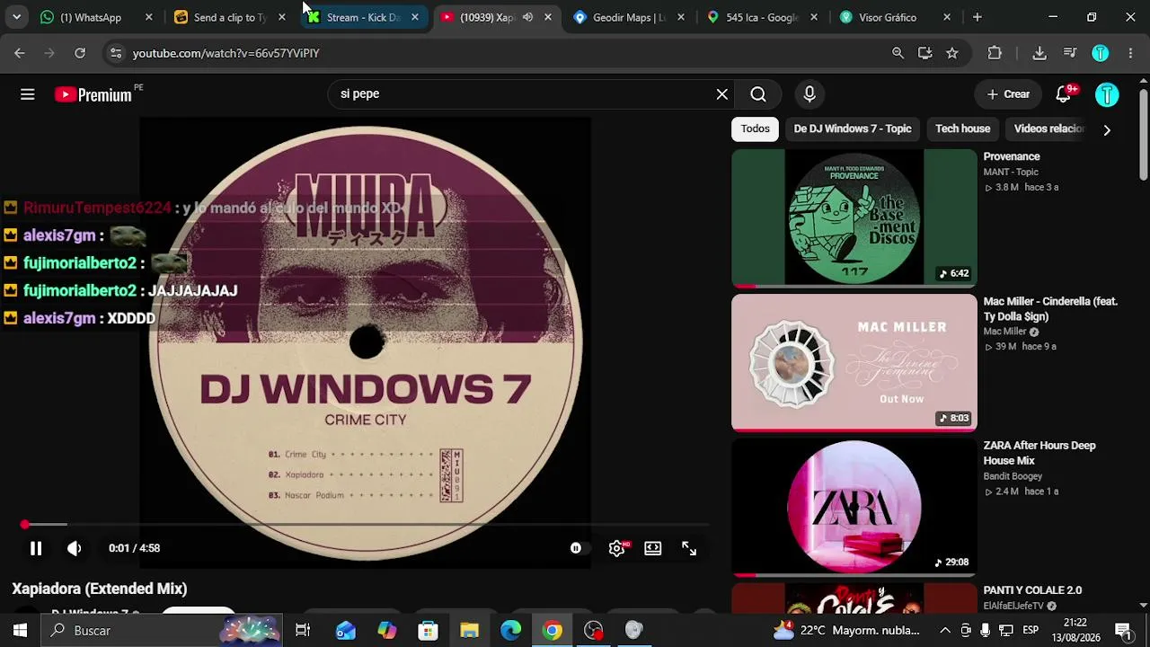
Task: Go back with the browser arrow
Action: 20,53
